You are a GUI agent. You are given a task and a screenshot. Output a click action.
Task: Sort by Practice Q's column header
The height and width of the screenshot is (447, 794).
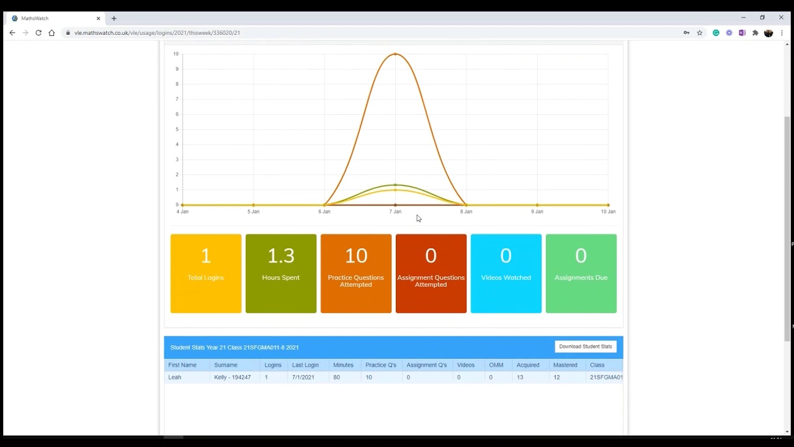[381, 365]
